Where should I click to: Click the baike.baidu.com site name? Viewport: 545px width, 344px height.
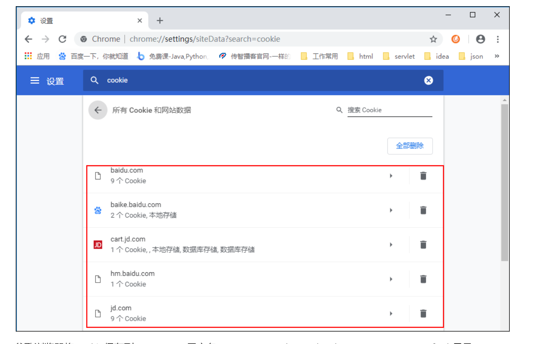pyautogui.click(x=136, y=204)
